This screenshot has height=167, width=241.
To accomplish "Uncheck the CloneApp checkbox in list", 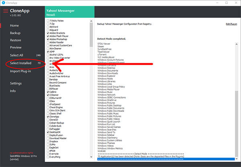I will pos(48,117).
